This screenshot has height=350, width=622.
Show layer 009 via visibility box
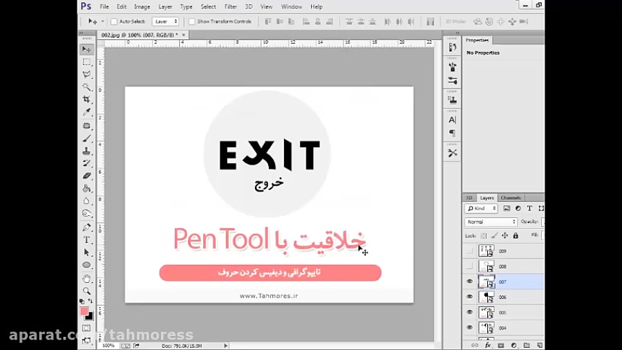(470, 251)
